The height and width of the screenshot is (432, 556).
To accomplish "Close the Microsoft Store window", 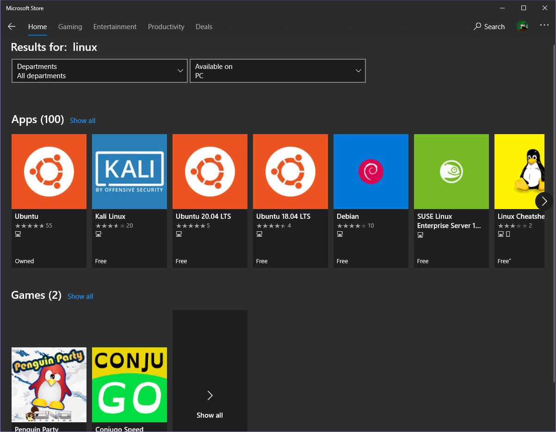I will pos(545,8).
